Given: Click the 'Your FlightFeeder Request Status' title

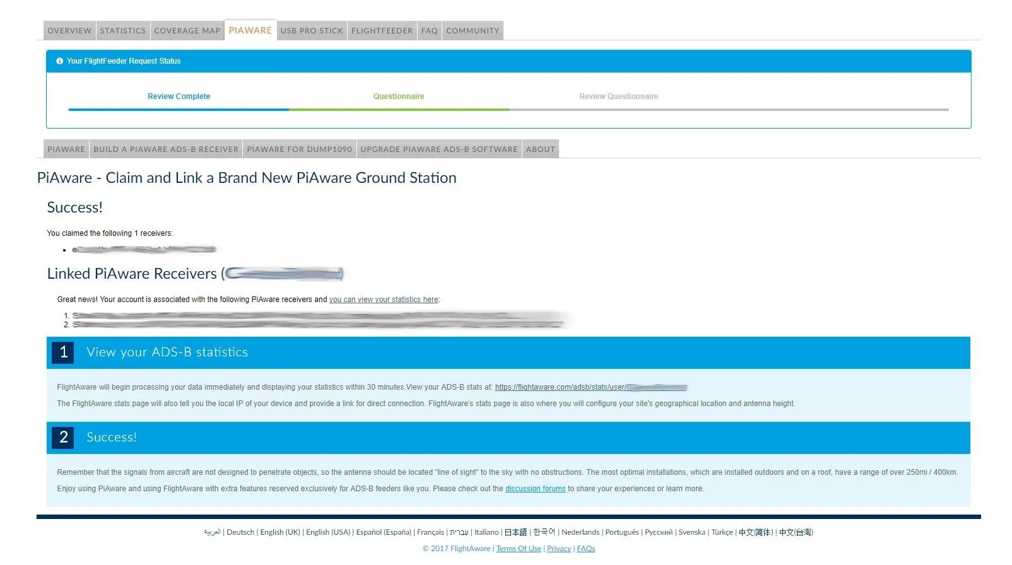Looking at the screenshot, I should click(124, 61).
